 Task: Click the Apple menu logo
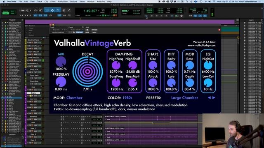(4, 2)
